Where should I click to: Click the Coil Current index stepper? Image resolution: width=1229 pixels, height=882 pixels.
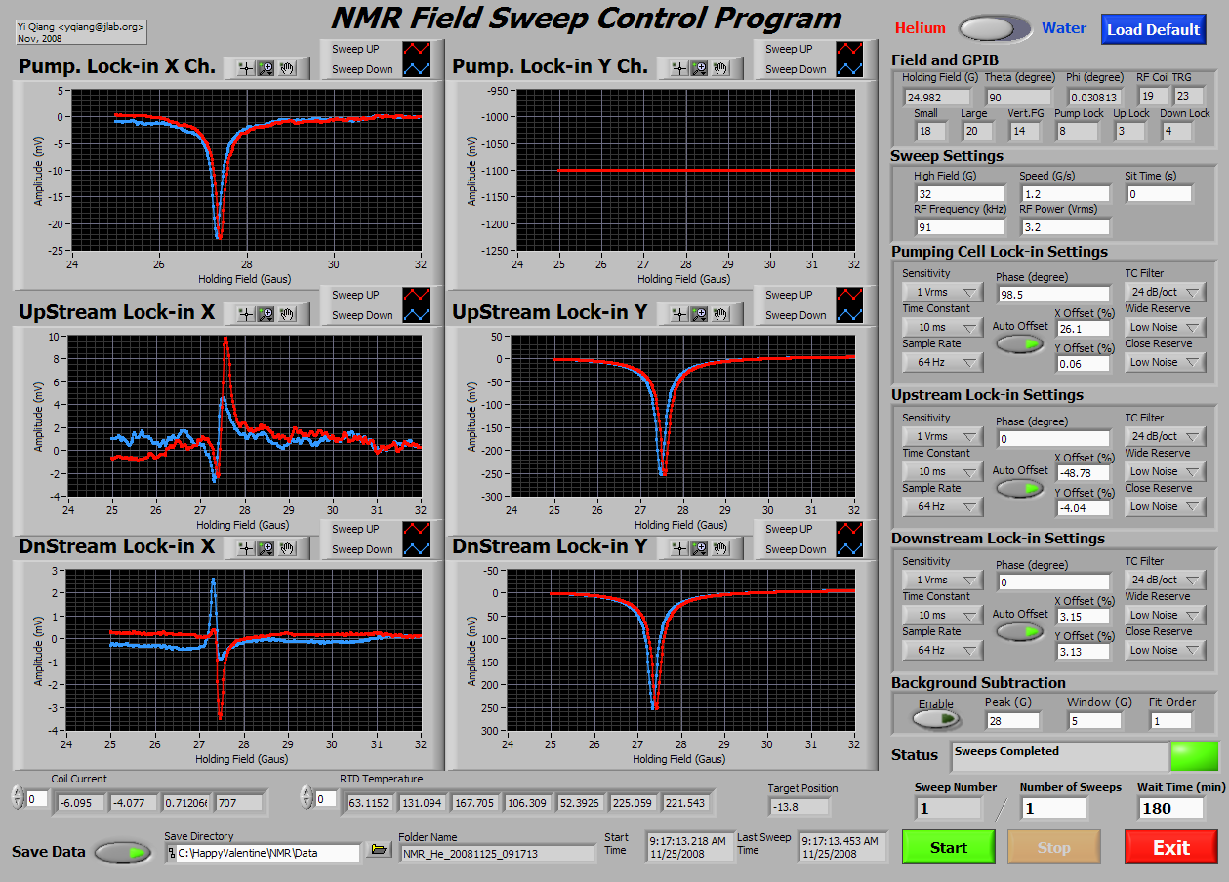click(17, 798)
